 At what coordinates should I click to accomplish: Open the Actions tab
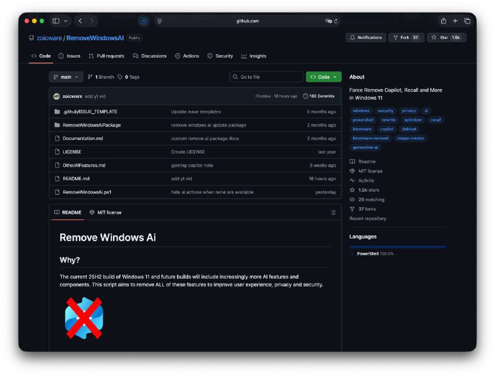(187, 56)
